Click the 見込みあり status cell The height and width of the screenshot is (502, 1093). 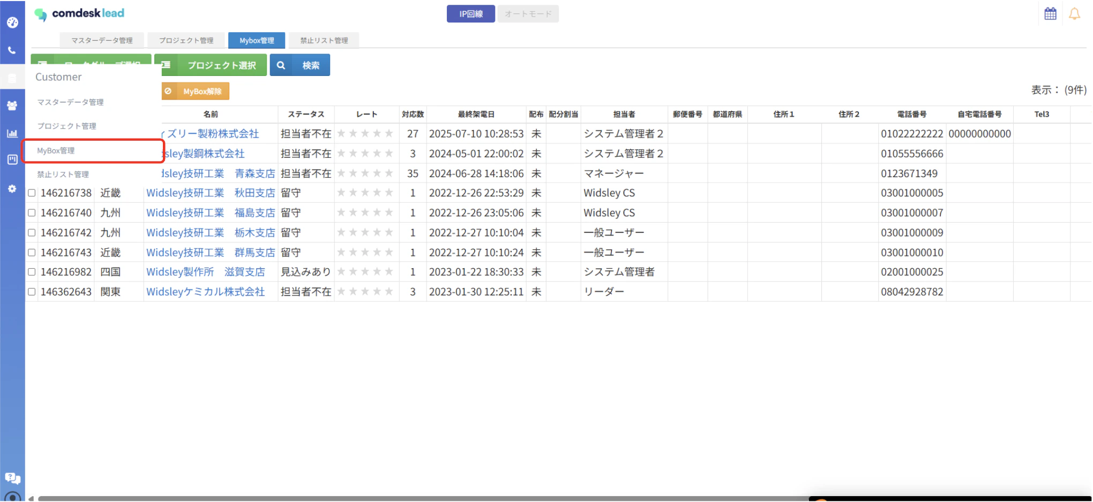[306, 272]
